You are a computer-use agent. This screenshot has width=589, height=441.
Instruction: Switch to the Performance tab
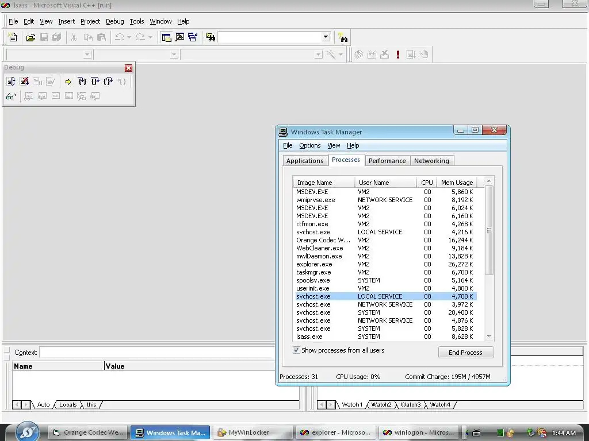(x=387, y=161)
